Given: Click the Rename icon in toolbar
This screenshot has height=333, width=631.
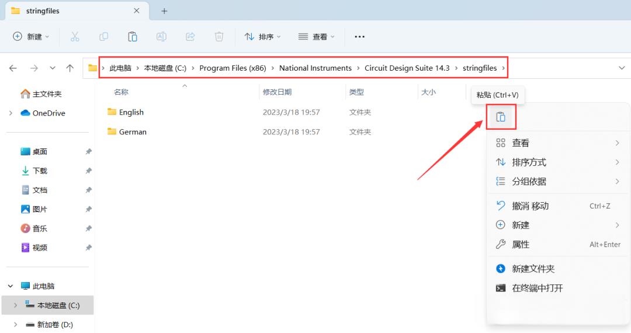Looking at the screenshot, I should 161,37.
